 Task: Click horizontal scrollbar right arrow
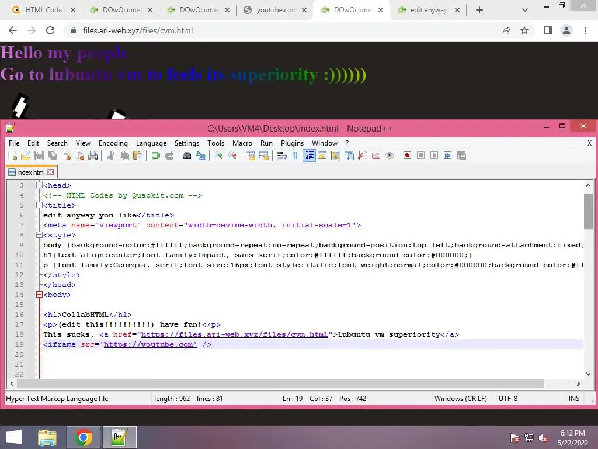tap(579, 384)
